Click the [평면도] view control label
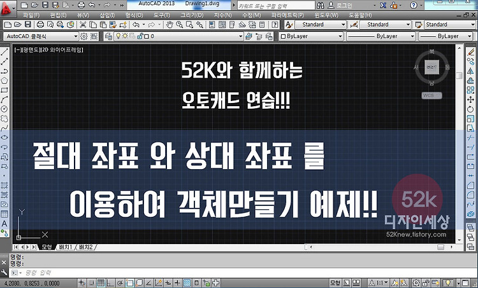 click(31, 50)
